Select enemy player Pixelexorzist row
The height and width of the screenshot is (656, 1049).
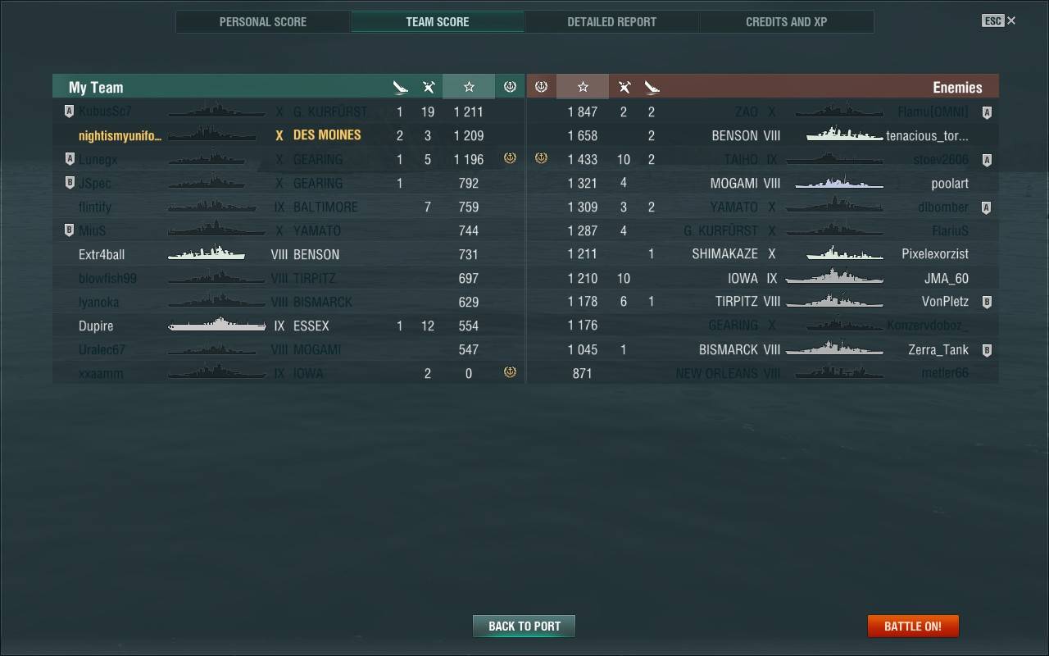tap(763, 254)
